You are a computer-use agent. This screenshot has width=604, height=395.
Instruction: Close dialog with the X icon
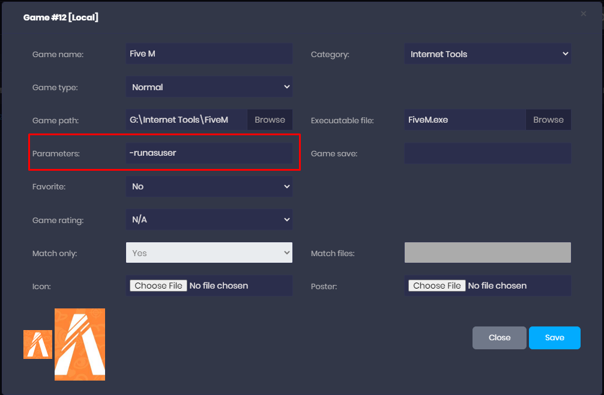584,13
